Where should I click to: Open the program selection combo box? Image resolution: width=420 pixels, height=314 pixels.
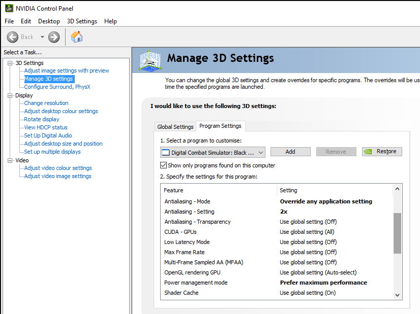(x=213, y=152)
